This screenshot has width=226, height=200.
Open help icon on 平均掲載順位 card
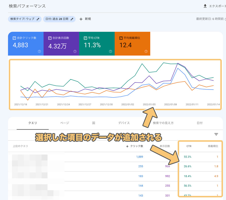[146, 51]
